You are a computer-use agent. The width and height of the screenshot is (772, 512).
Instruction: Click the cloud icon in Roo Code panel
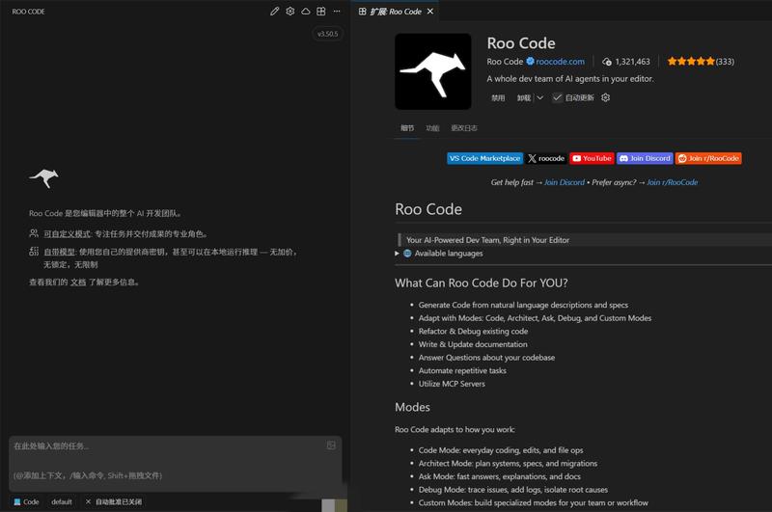click(306, 11)
